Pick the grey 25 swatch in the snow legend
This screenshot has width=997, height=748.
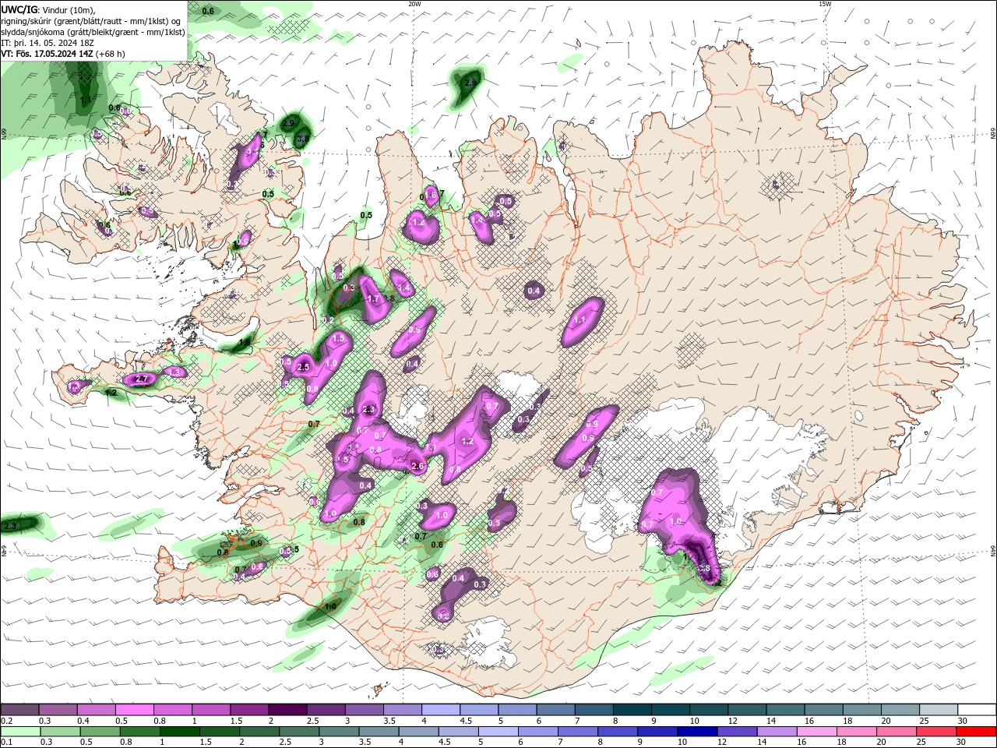coord(937,710)
